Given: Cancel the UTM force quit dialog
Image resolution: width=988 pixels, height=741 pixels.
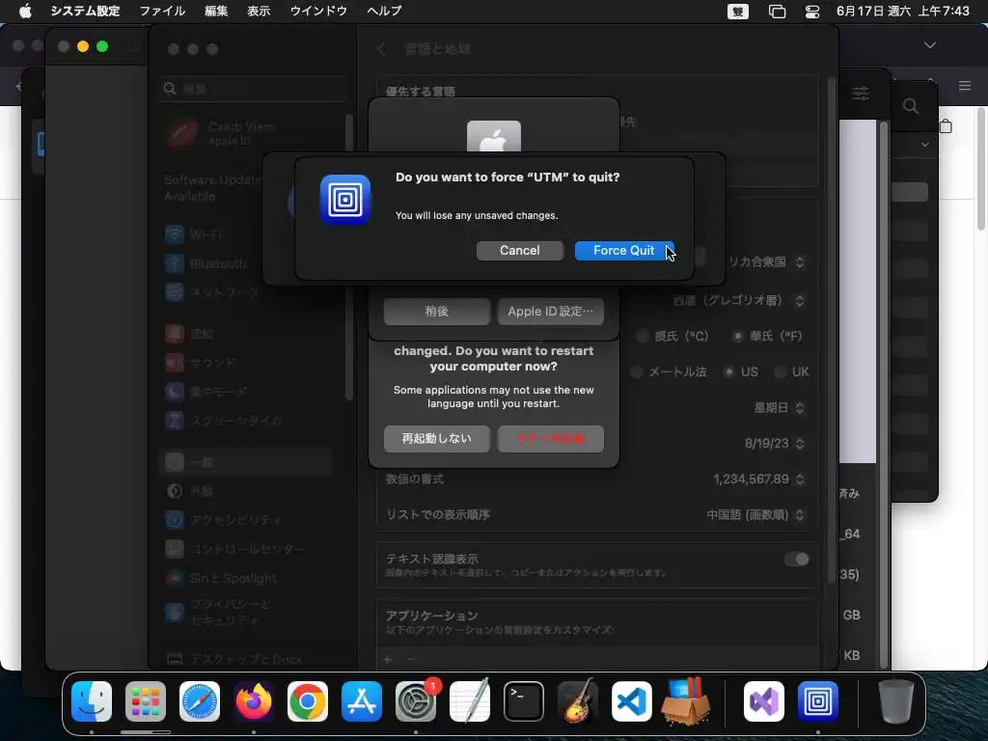Looking at the screenshot, I should click(x=520, y=250).
